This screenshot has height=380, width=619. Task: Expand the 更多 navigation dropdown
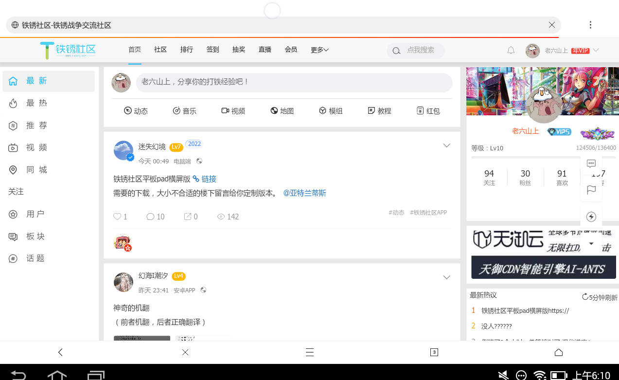pyautogui.click(x=319, y=50)
